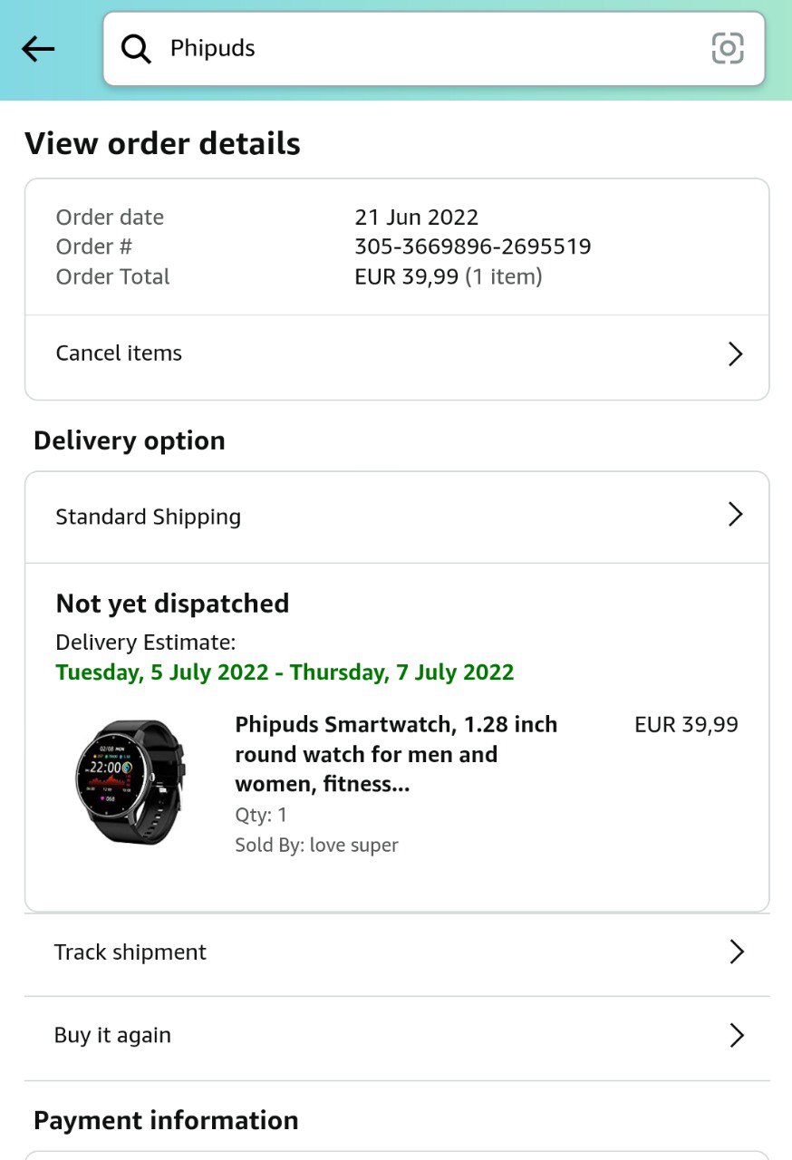Screen dimensions: 792x1160
Task: Tap the order number 305-3669896-2695519
Action: coord(472,246)
